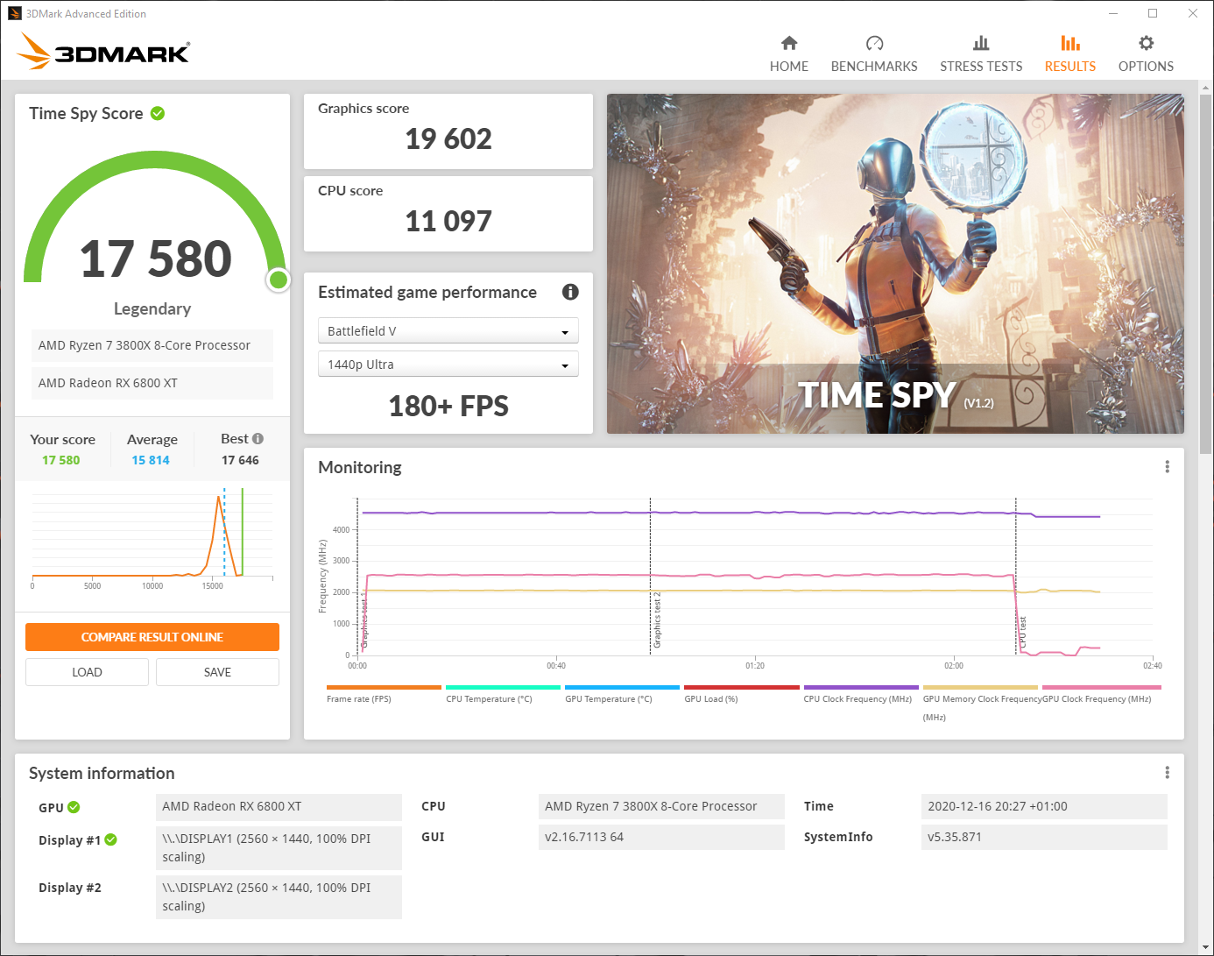Open the System information three-dot menu
Screen dimensions: 1214x956
[1167, 773]
